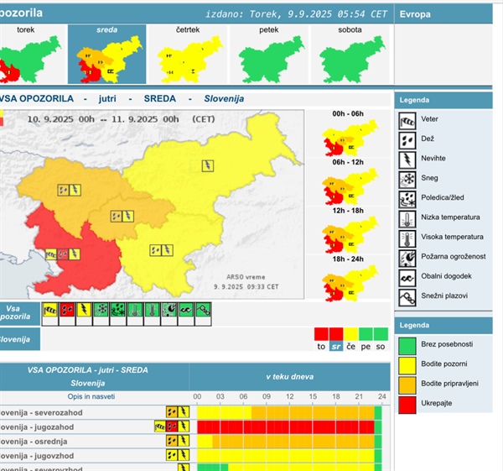Click the red rain warning filter icon
The height and width of the screenshot is (471, 503).
pos(67,310)
